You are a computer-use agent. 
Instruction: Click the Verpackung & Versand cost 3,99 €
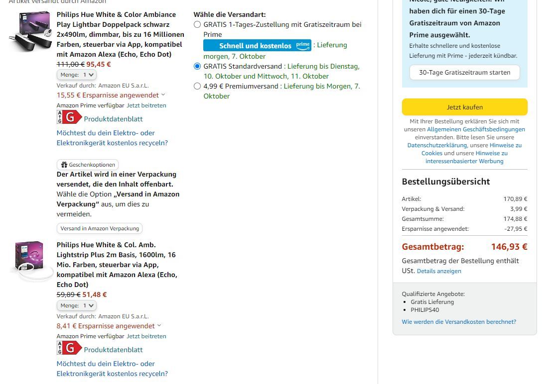[x=519, y=209]
